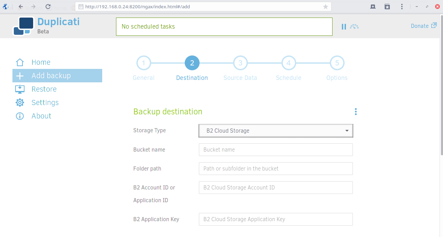
Task: Pause the Duplicati server
Action: pos(344,27)
